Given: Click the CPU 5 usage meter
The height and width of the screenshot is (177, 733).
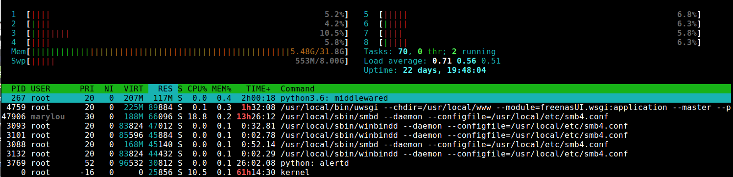Looking at the screenshot, I should pos(532,15).
